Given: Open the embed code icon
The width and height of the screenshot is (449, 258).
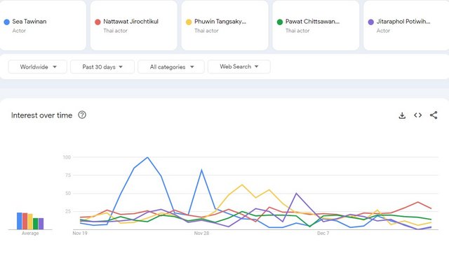Looking at the screenshot, I should (418, 115).
